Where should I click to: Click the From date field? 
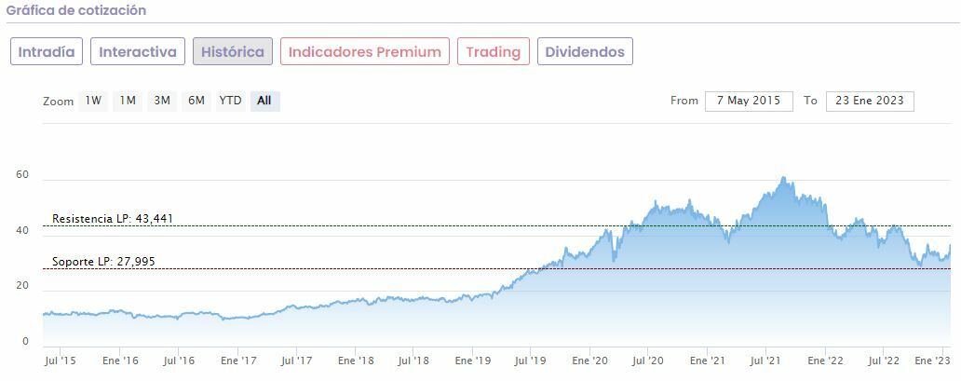749,101
